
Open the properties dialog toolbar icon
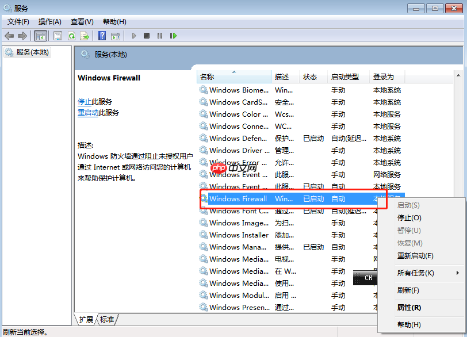click(x=58, y=35)
